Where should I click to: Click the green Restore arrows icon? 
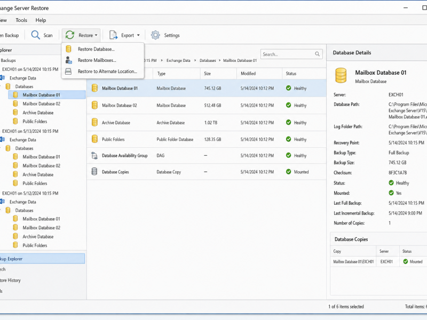click(x=70, y=35)
